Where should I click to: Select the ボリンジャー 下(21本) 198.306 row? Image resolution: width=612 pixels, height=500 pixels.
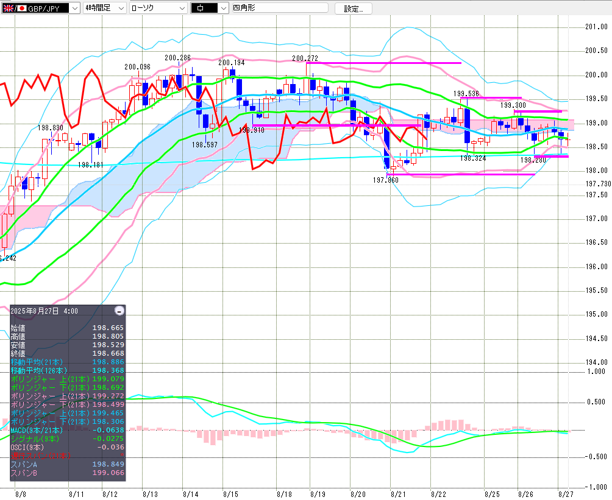67,421
